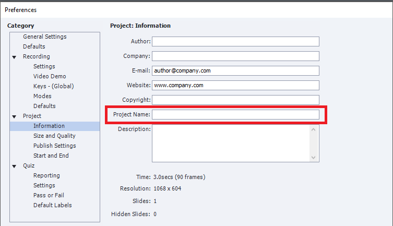Click the Project Name input field
This screenshot has height=226, width=393.
[x=235, y=114]
